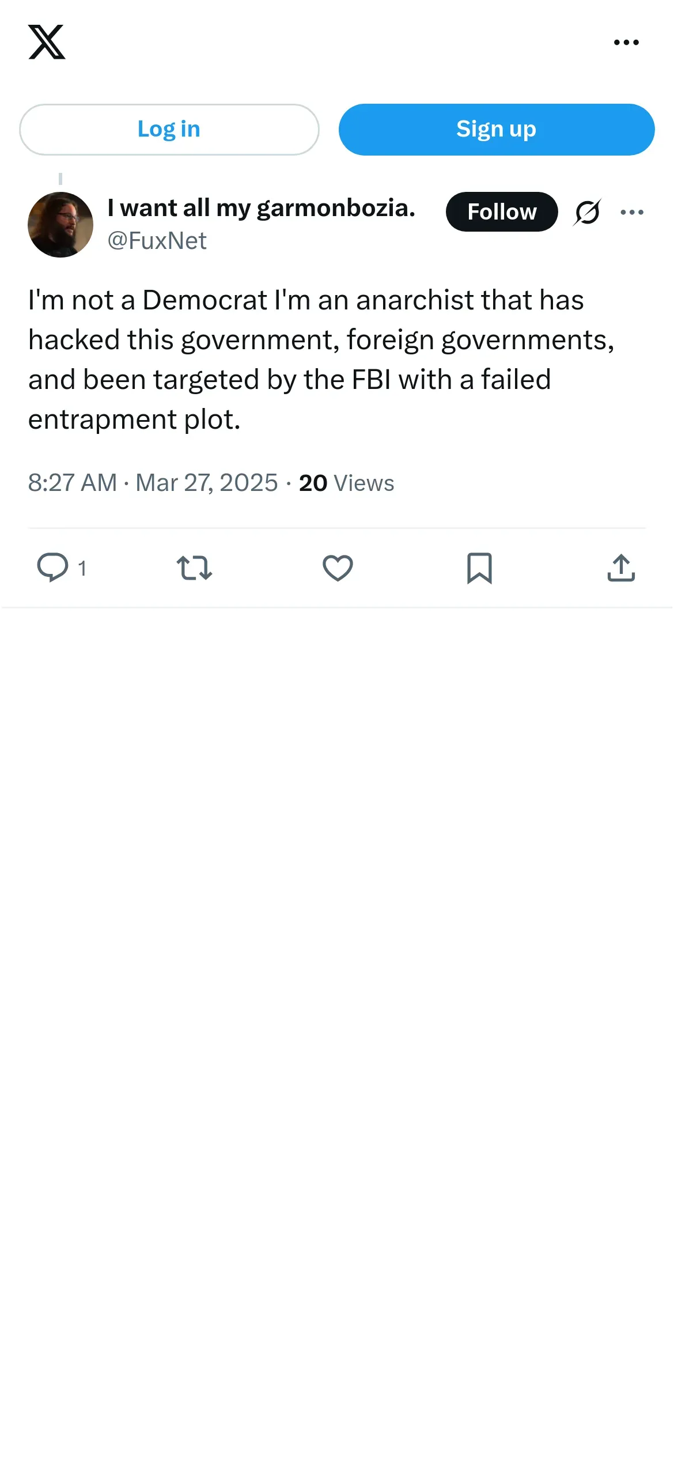Open the top-right more options menu
674x1459 pixels.
pyautogui.click(x=626, y=42)
